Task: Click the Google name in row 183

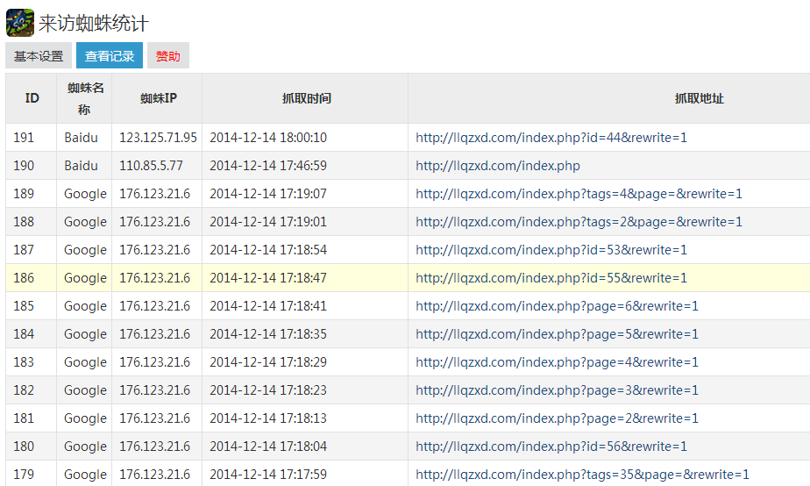Action: (x=85, y=362)
